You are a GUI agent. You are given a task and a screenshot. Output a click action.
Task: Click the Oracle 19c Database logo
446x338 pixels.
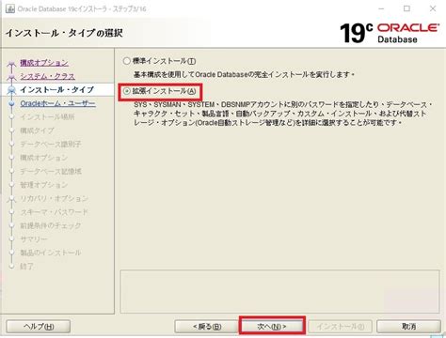click(x=390, y=33)
